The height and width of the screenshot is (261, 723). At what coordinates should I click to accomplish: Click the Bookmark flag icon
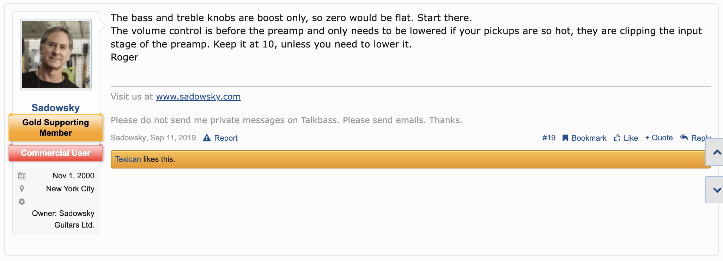coord(565,138)
